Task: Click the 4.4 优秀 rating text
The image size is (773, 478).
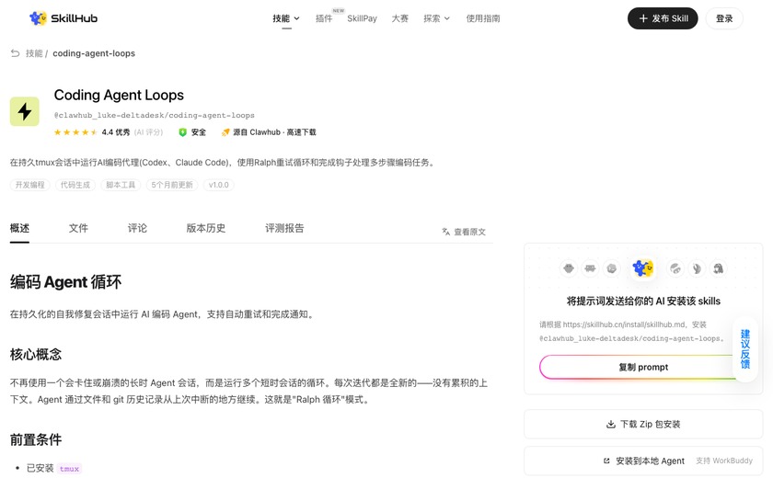Action: point(116,132)
